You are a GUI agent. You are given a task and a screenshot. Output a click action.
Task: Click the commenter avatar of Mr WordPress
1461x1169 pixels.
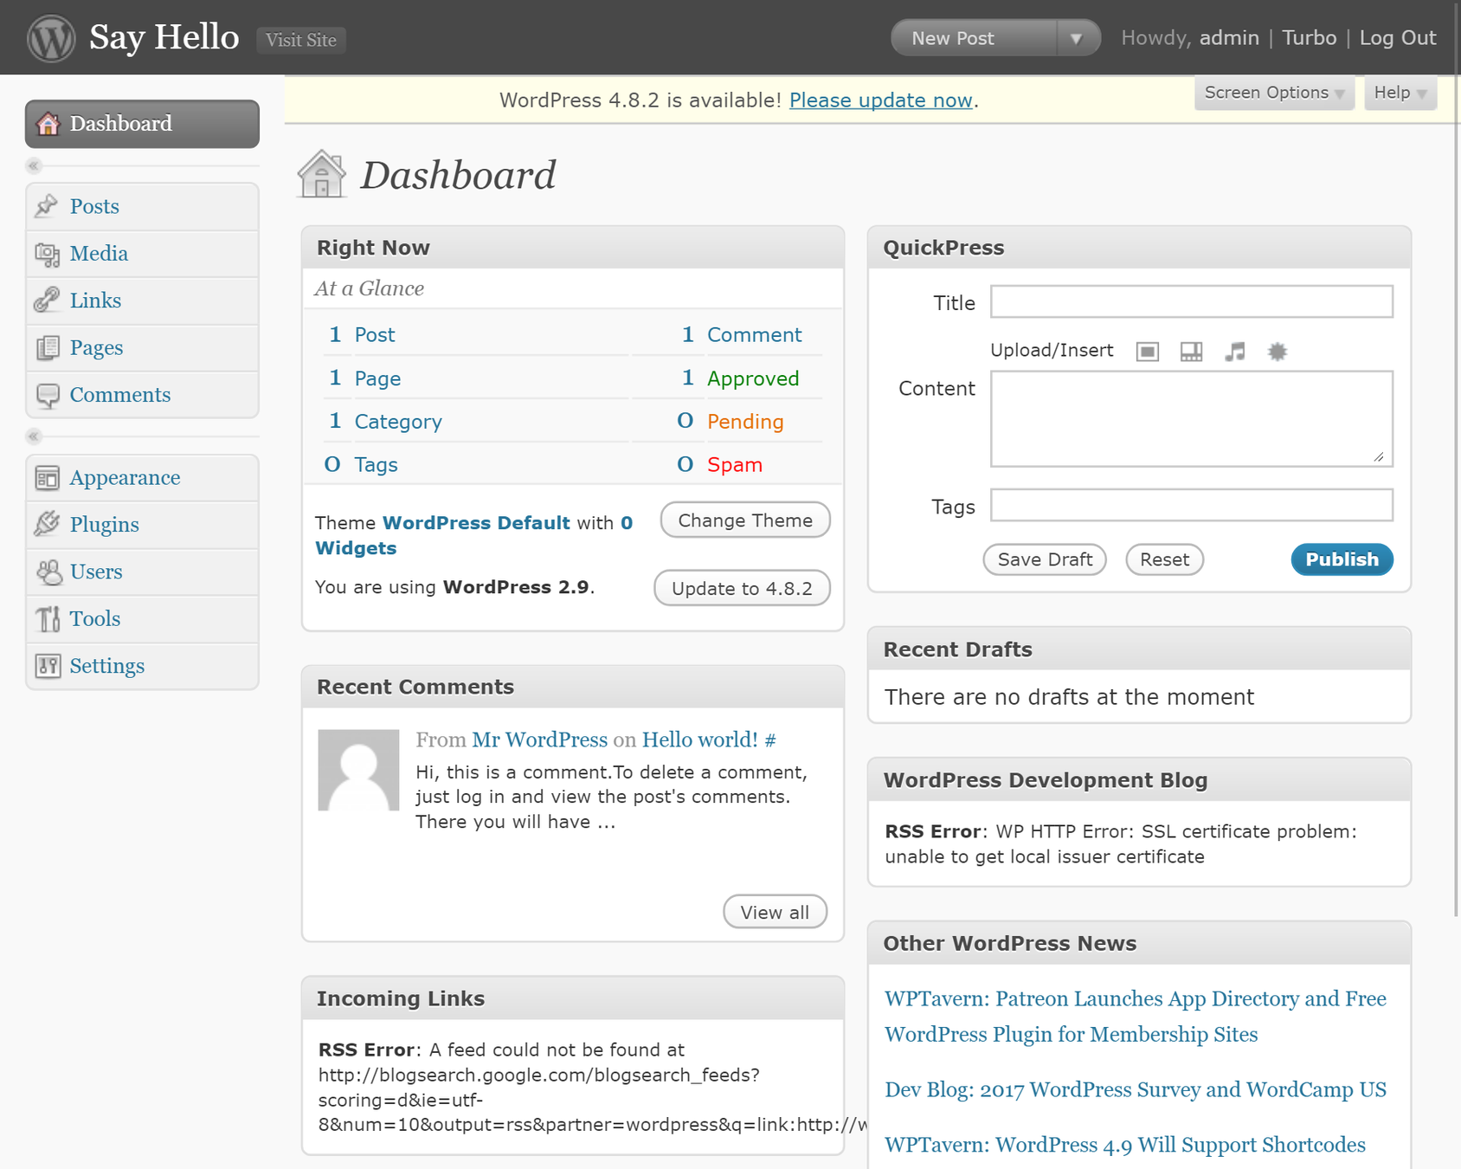click(358, 770)
